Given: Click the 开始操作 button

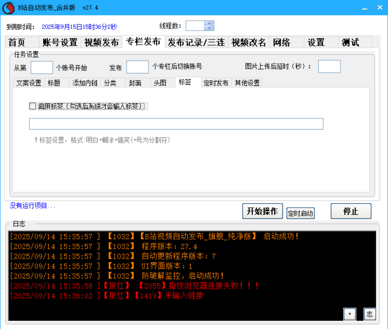Looking at the screenshot, I should tap(263, 211).
